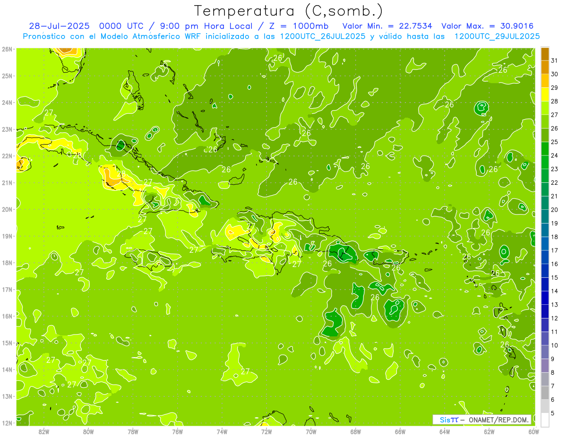Select the purple legend band between 9 and 10

545,352
